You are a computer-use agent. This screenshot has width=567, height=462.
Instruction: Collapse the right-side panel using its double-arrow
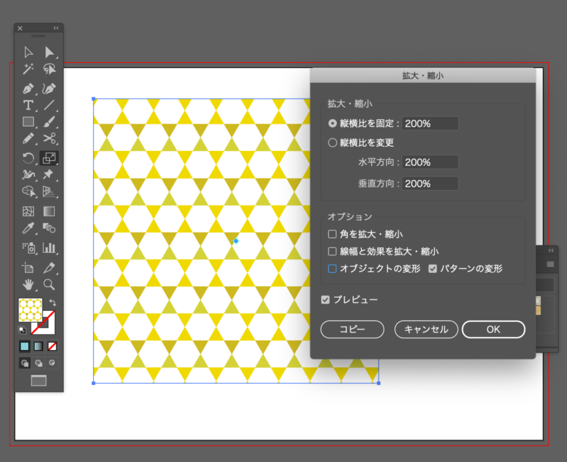tap(551, 250)
